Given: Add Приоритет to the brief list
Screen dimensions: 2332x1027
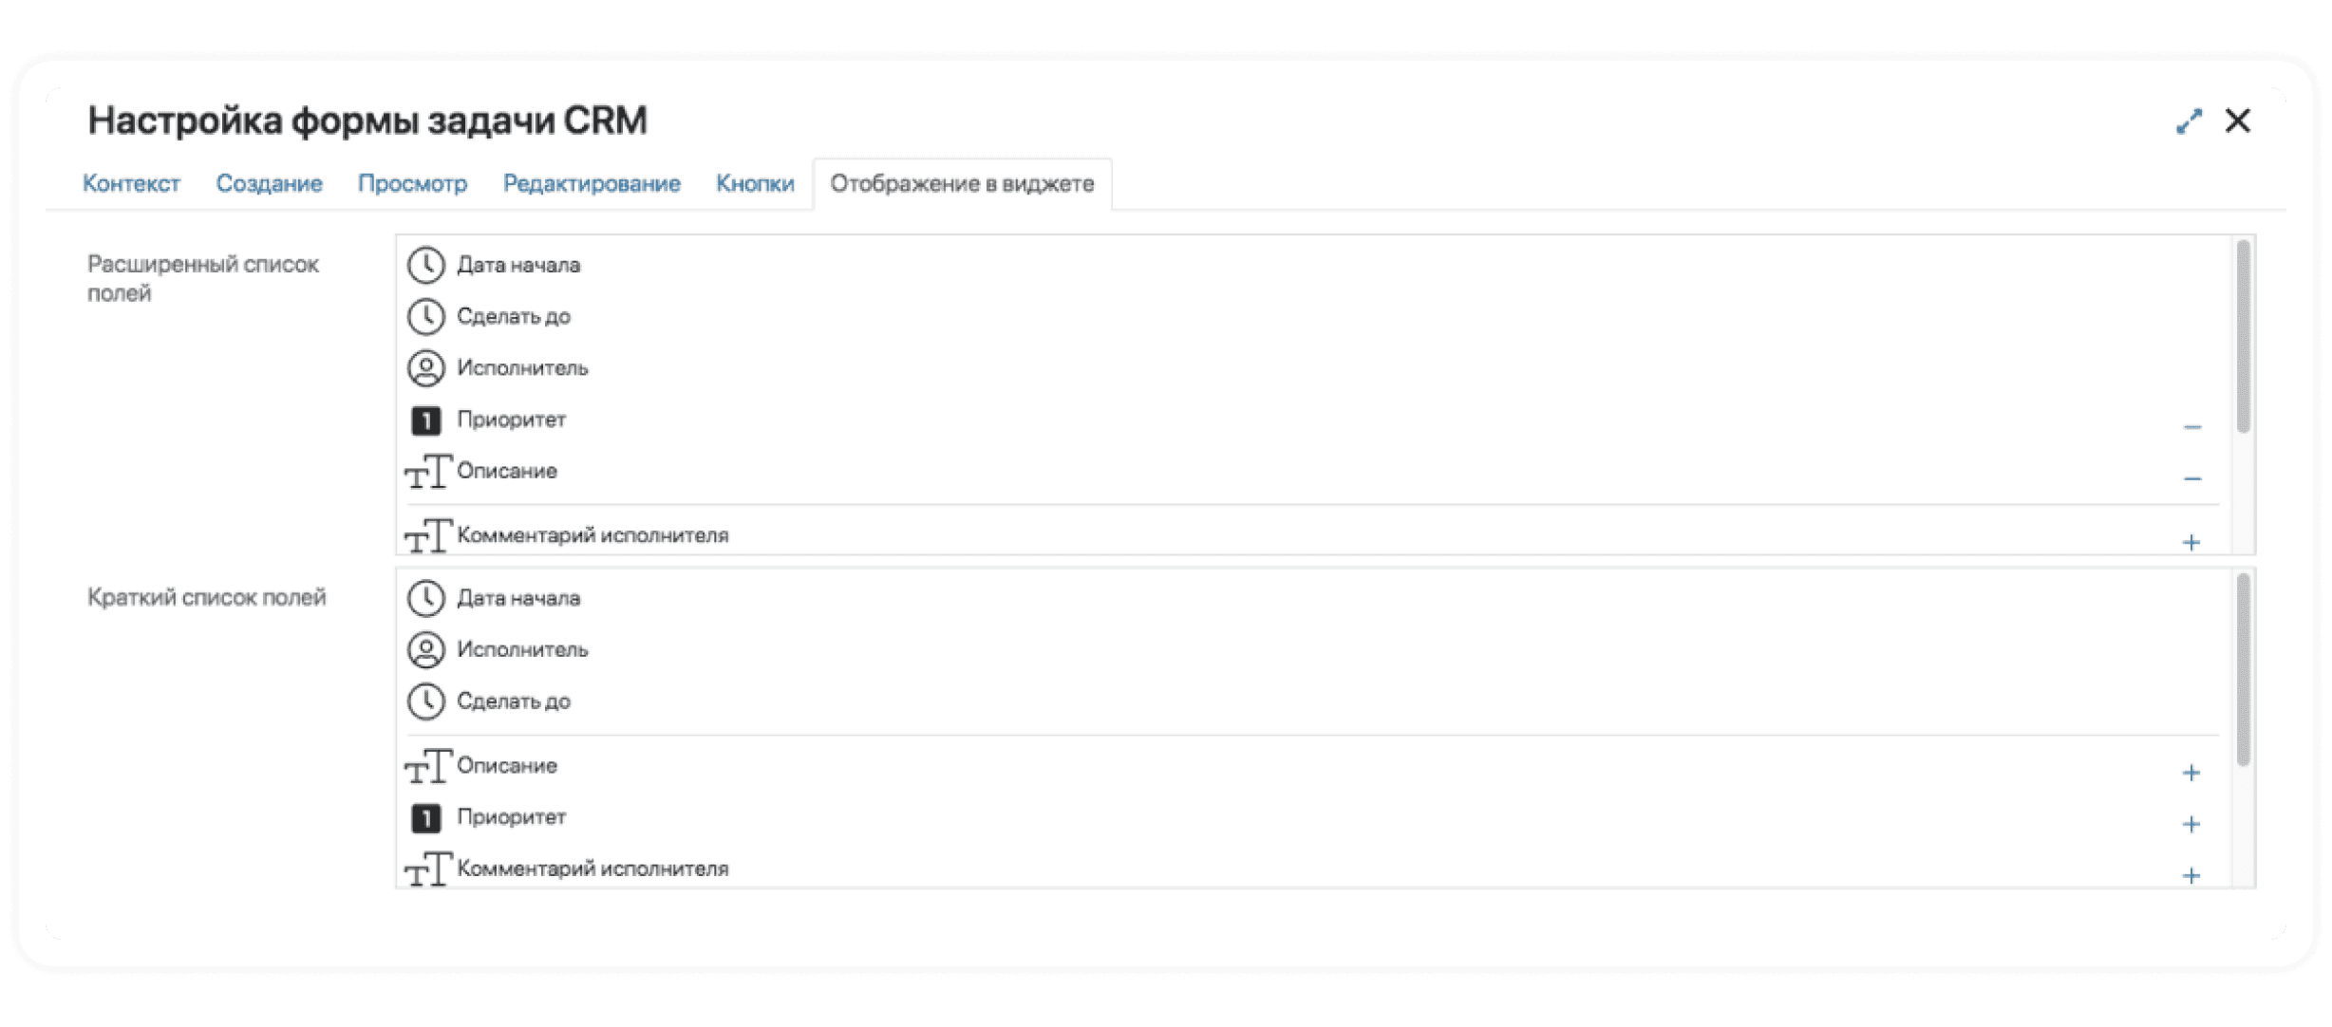Looking at the screenshot, I should (x=2191, y=824).
